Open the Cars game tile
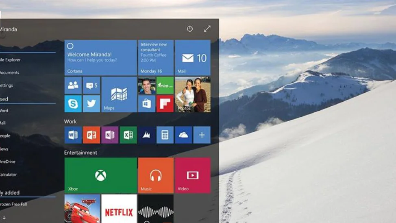The height and width of the screenshot is (223, 396). (x=83, y=209)
